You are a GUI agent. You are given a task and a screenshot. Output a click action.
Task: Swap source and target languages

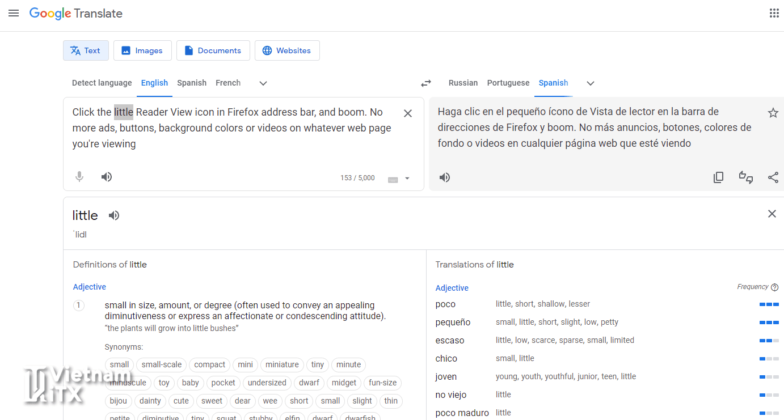point(426,83)
